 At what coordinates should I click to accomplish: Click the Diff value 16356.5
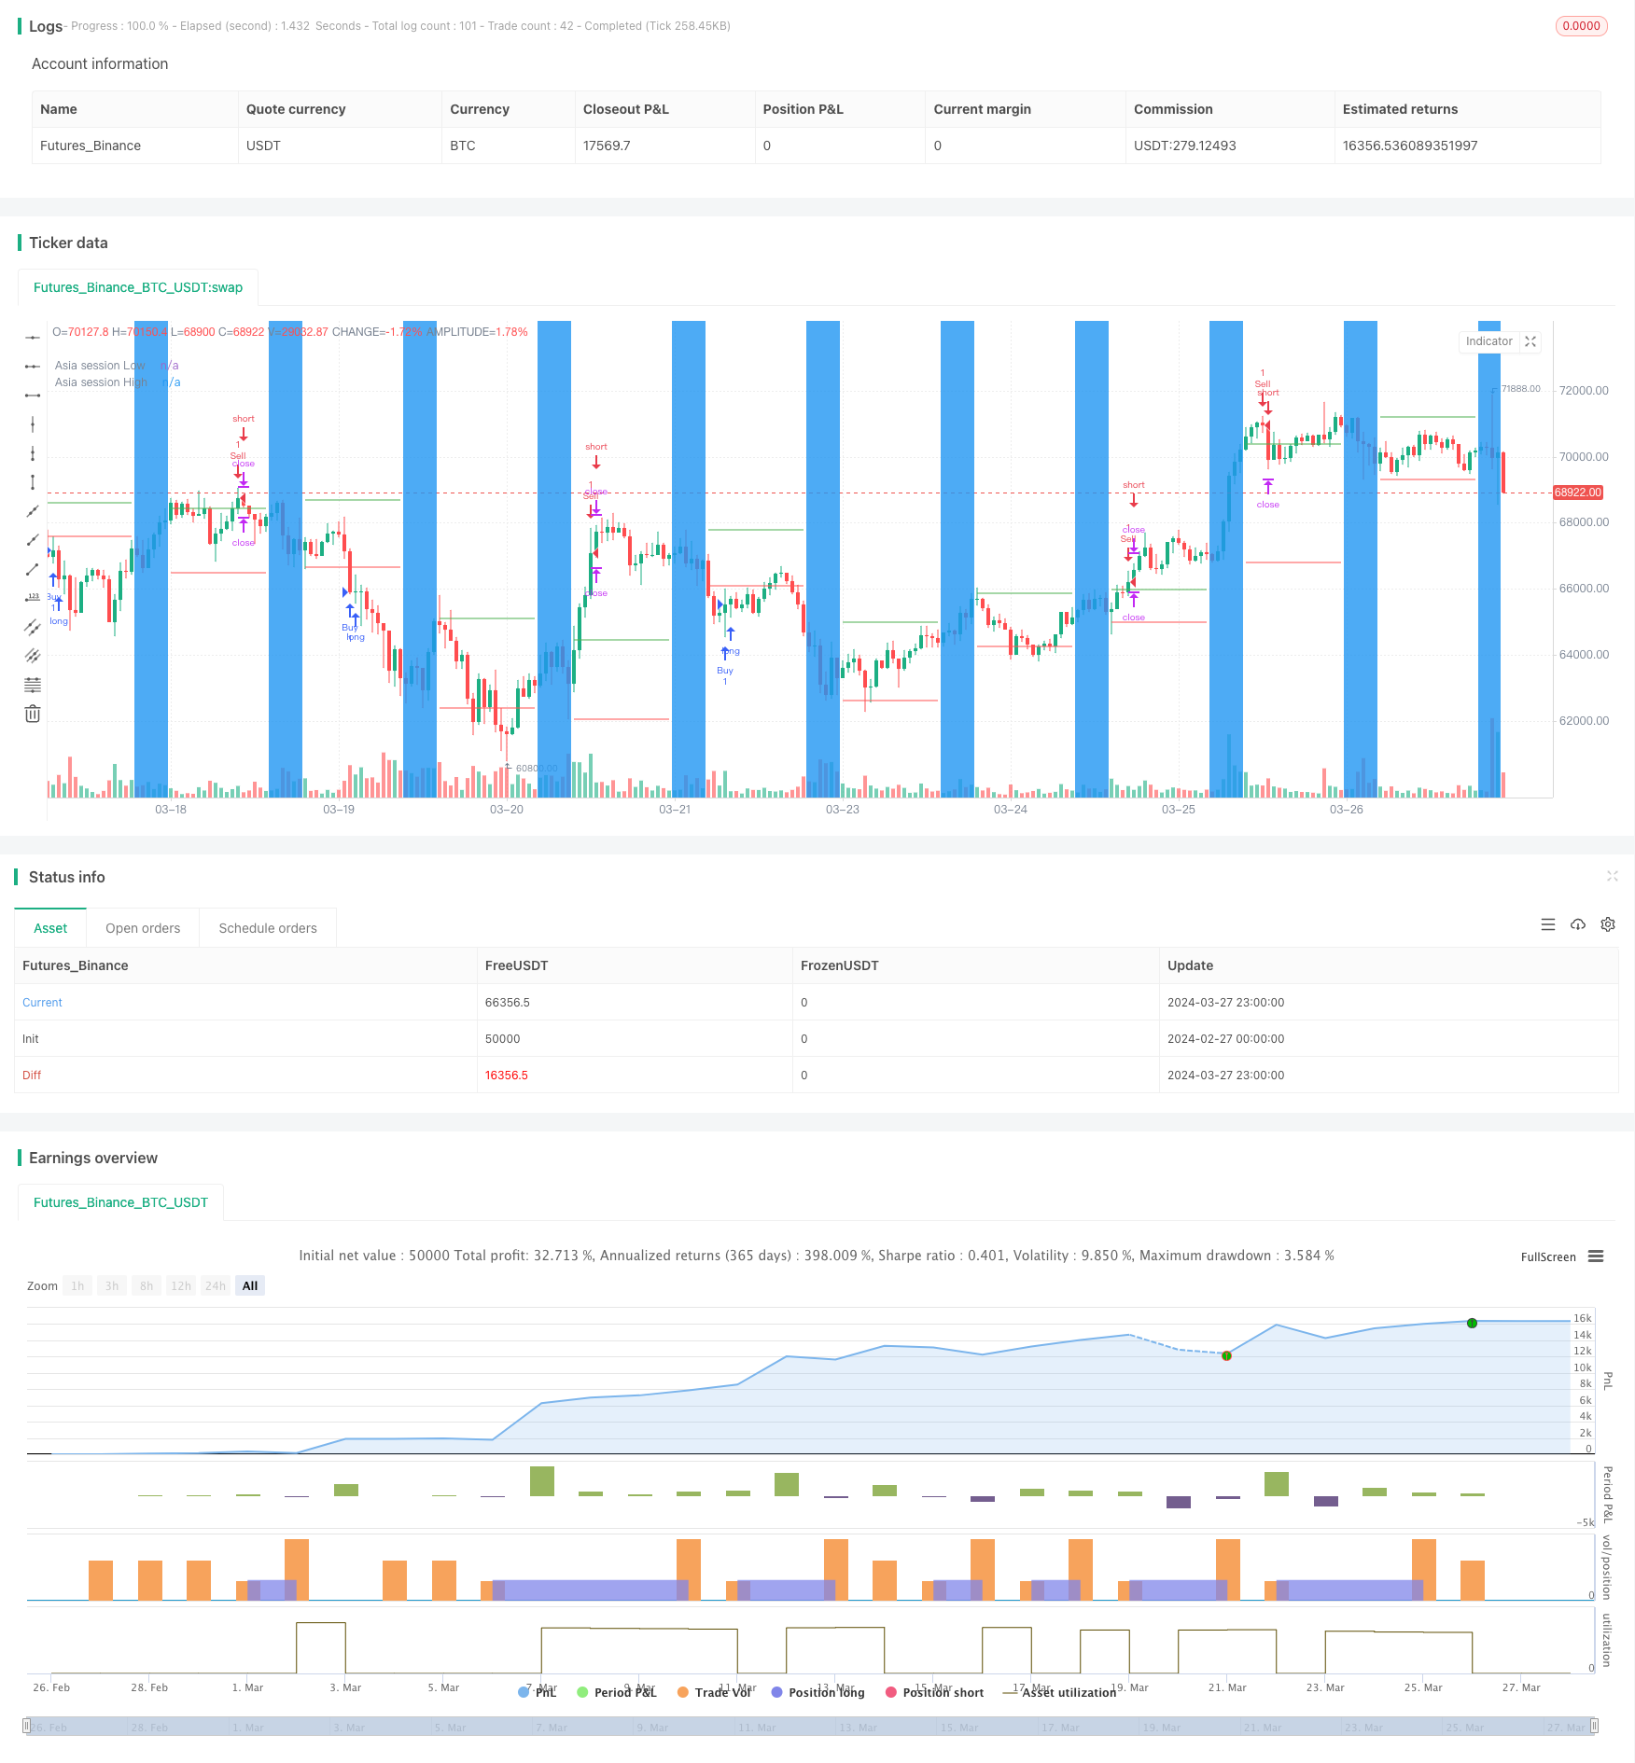point(507,1076)
